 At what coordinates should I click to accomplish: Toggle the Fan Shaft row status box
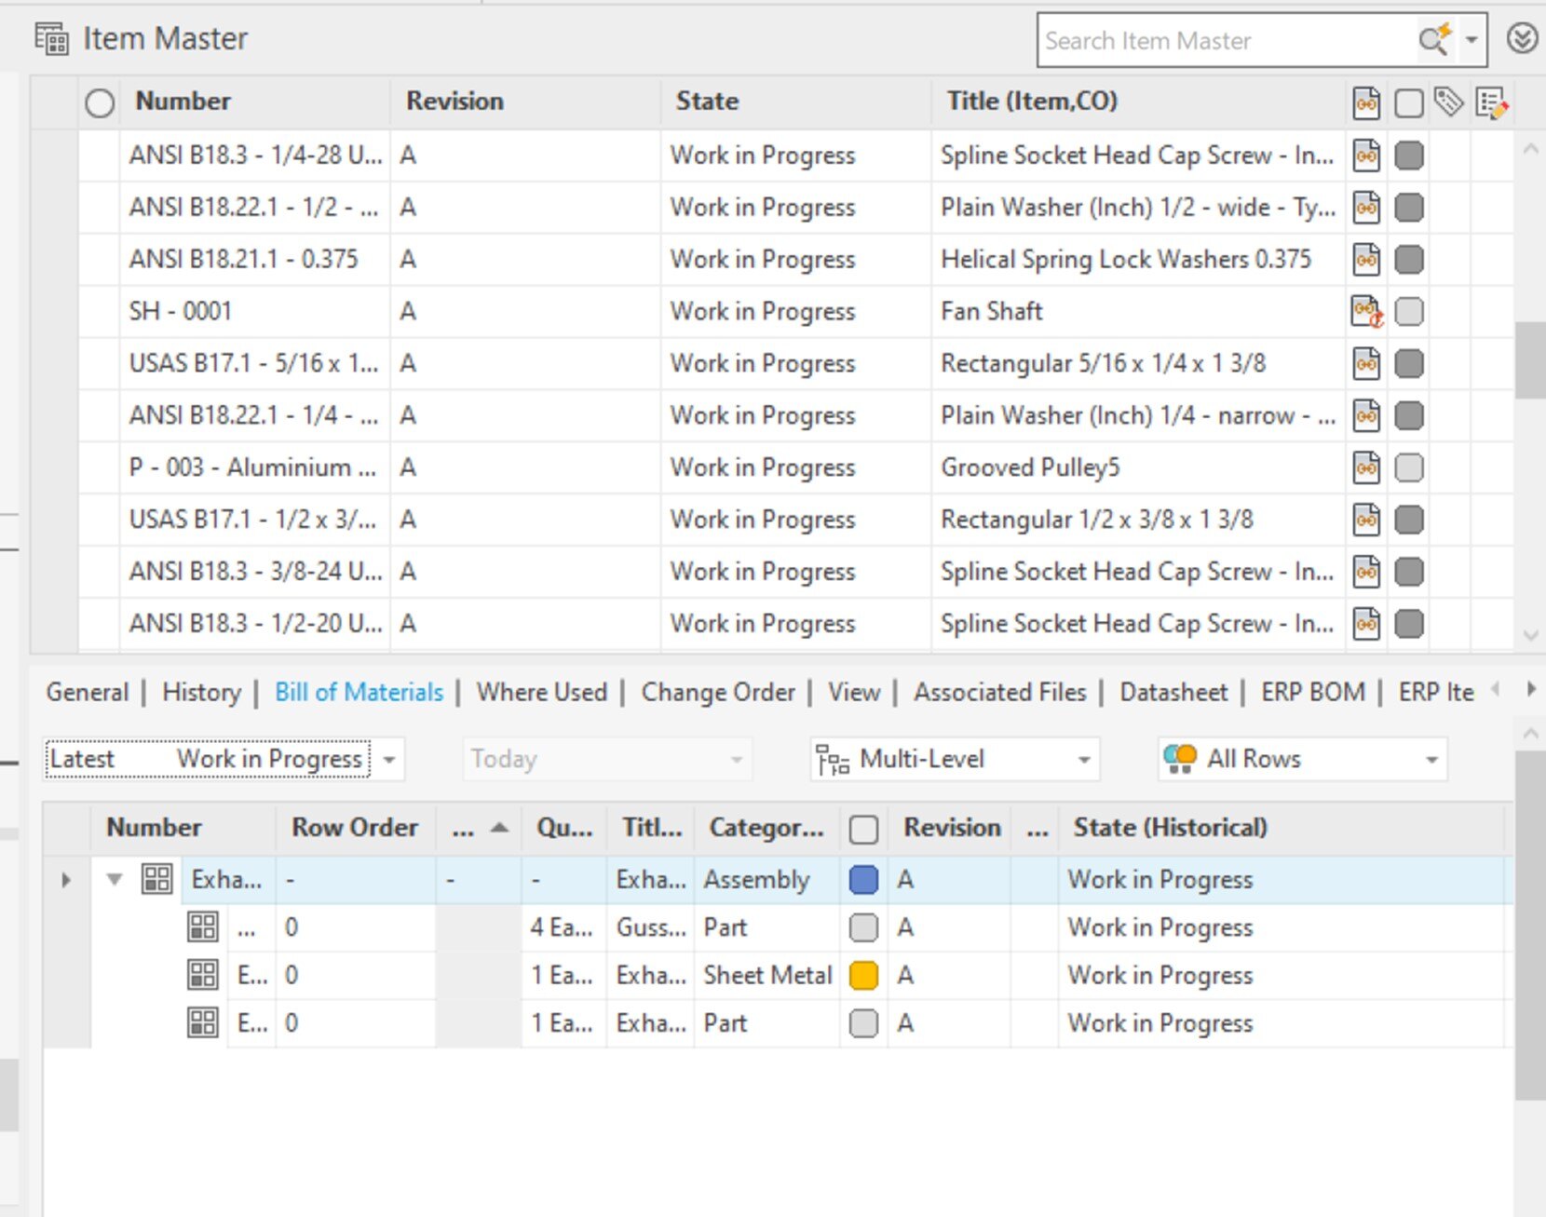pyautogui.click(x=1409, y=312)
